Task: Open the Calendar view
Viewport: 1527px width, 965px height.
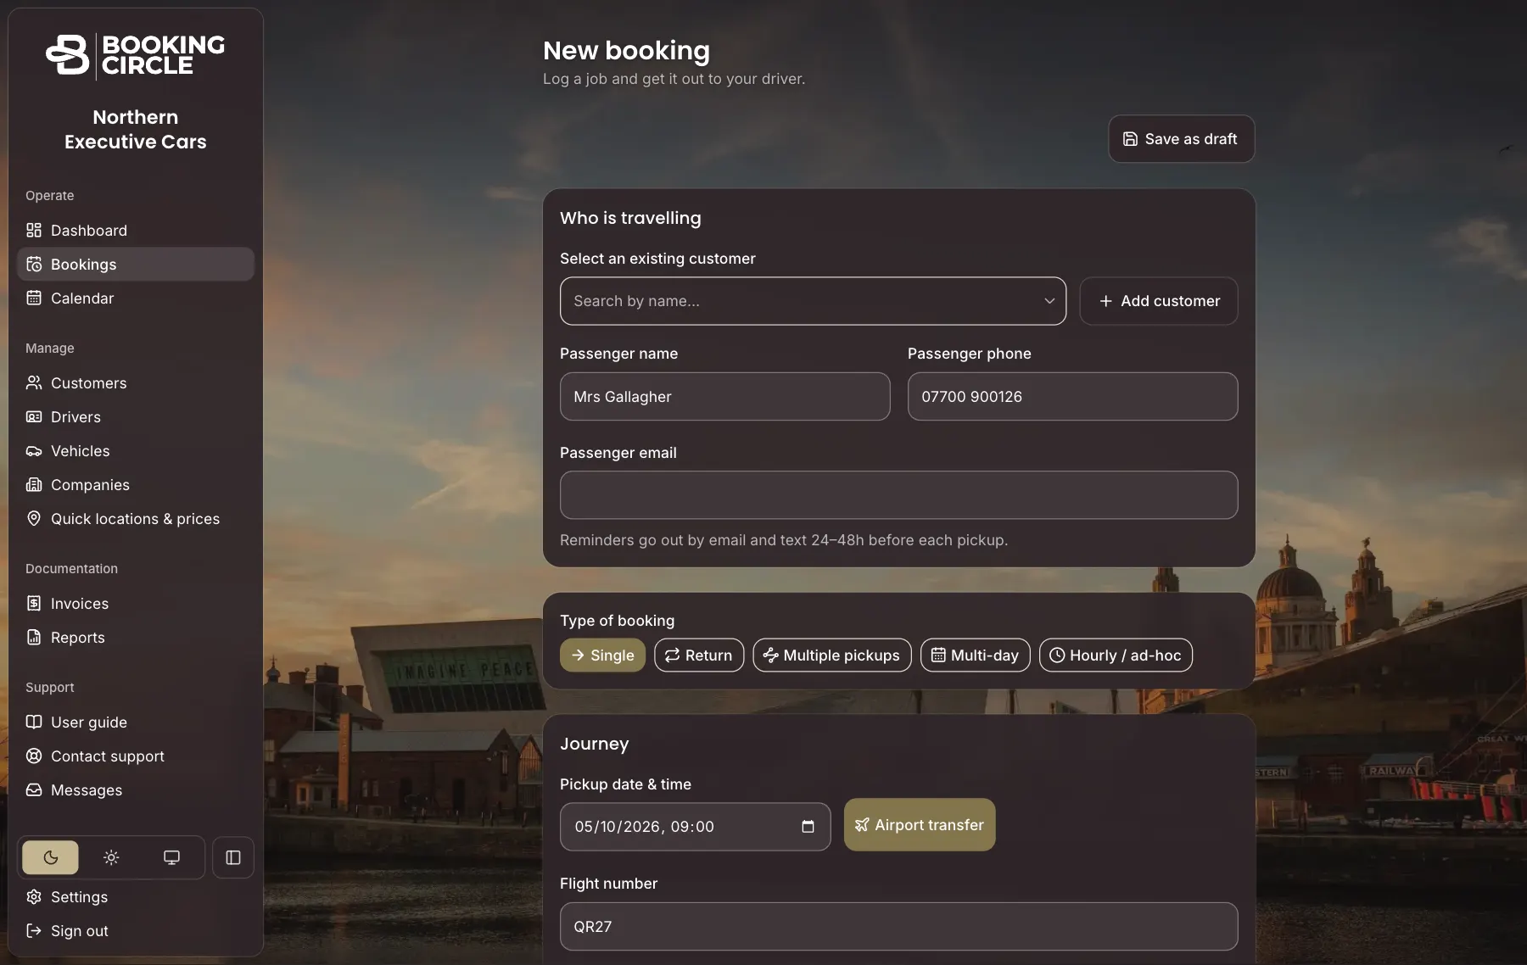Action: [x=136, y=298]
